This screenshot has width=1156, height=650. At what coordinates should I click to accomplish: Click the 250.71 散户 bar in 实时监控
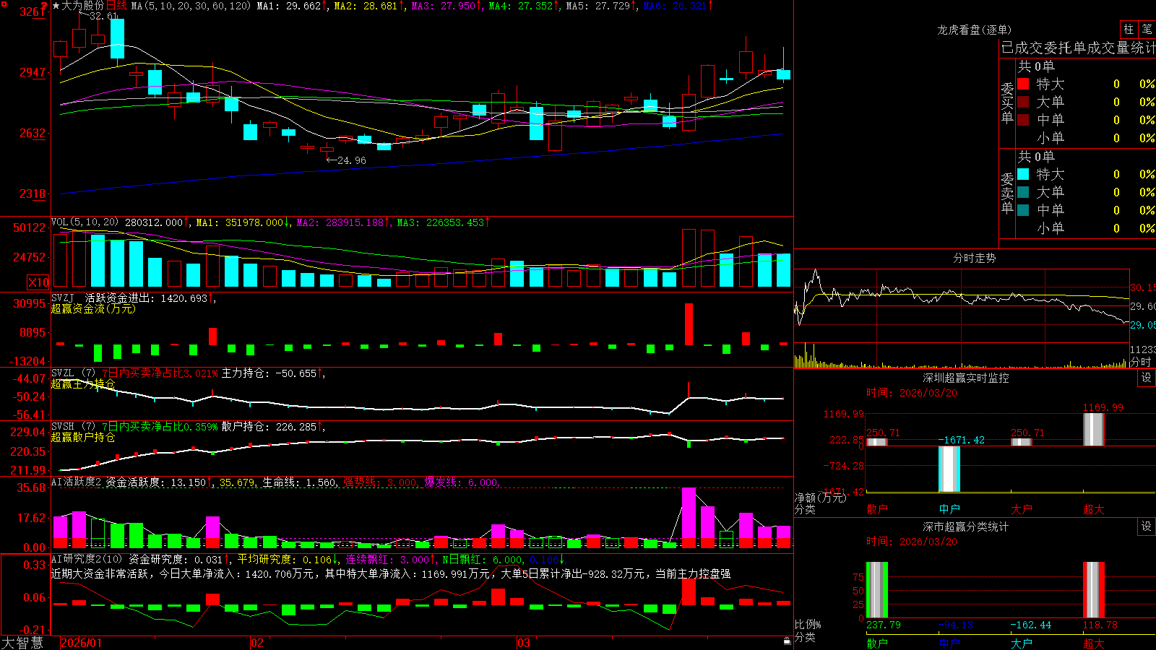click(877, 442)
